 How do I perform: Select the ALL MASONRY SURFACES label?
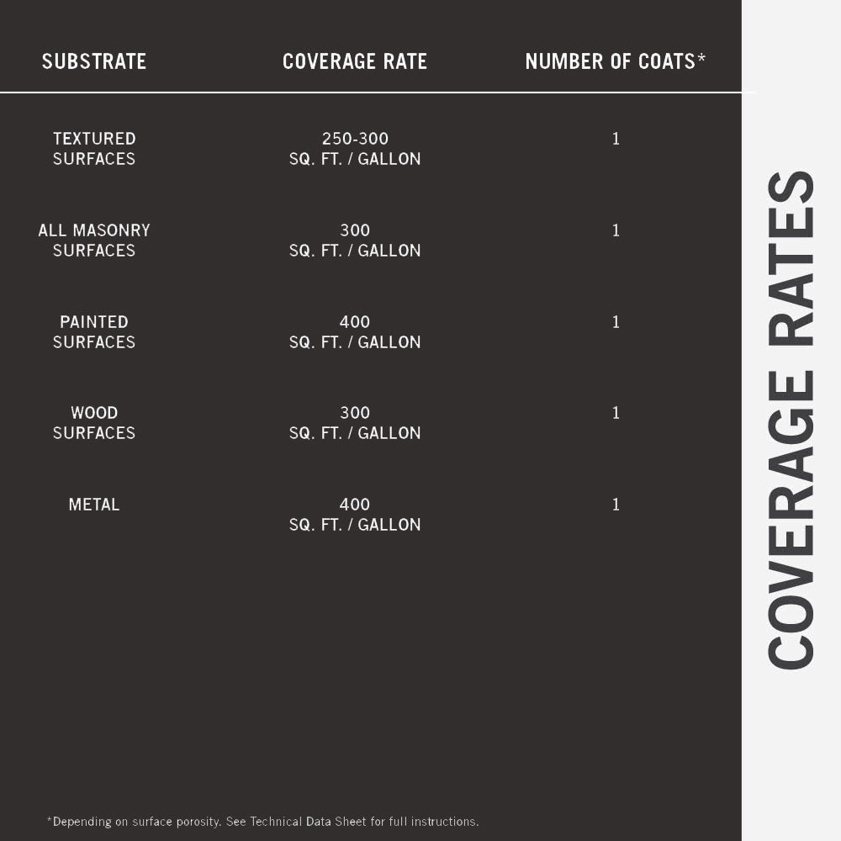[x=94, y=241]
